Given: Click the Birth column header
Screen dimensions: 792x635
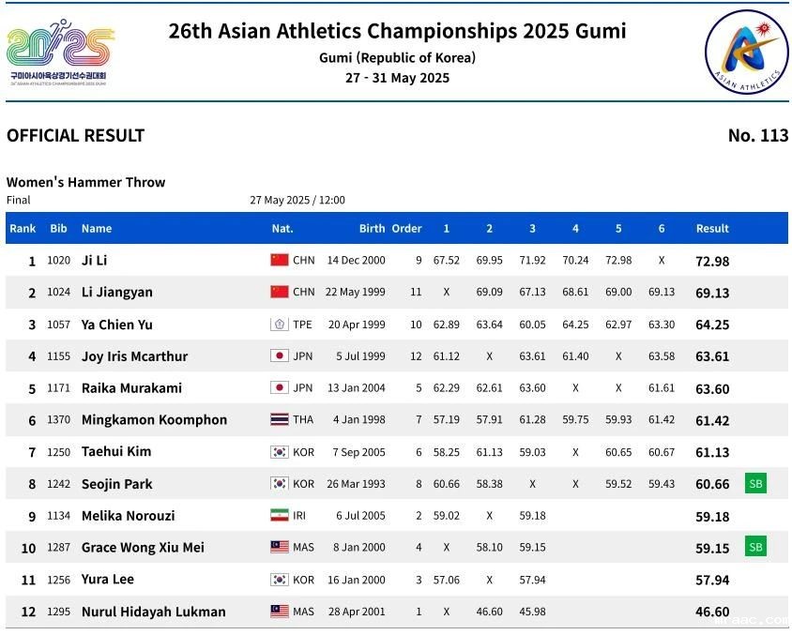Looking at the screenshot, I should pyautogui.click(x=372, y=229).
